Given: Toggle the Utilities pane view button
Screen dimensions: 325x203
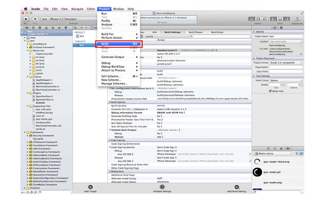Looking at the screenshot, I should pos(286,19).
